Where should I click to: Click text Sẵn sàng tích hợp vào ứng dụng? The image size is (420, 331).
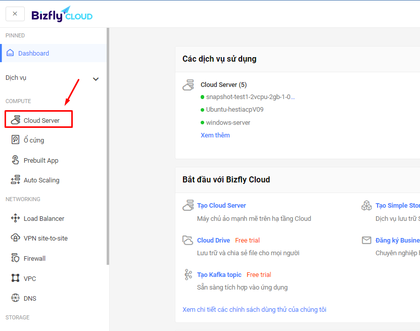coord(242,288)
